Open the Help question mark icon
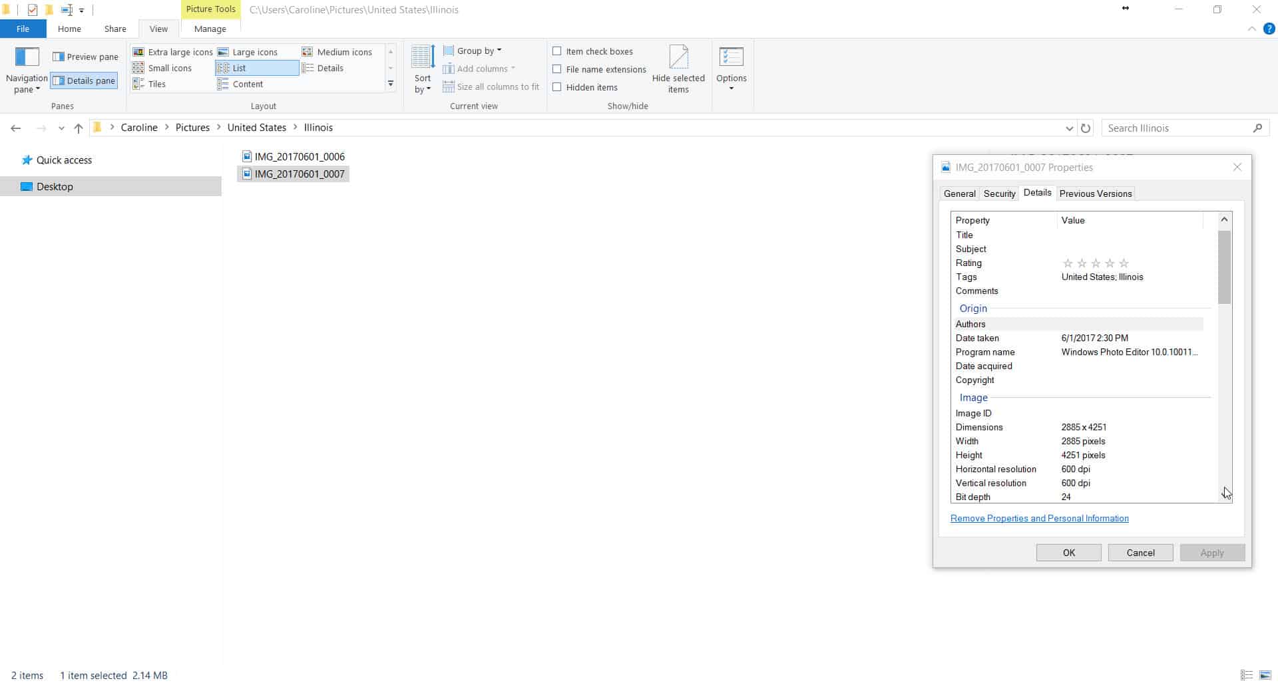 pyautogui.click(x=1269, y=29)
